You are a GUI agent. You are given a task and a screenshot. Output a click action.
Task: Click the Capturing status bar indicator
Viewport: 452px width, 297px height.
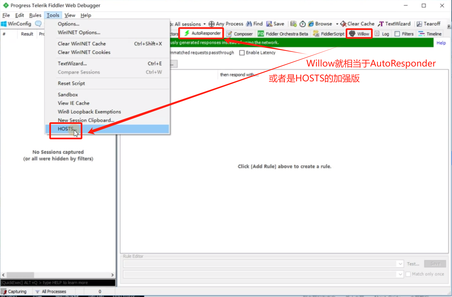pos(14,292)
